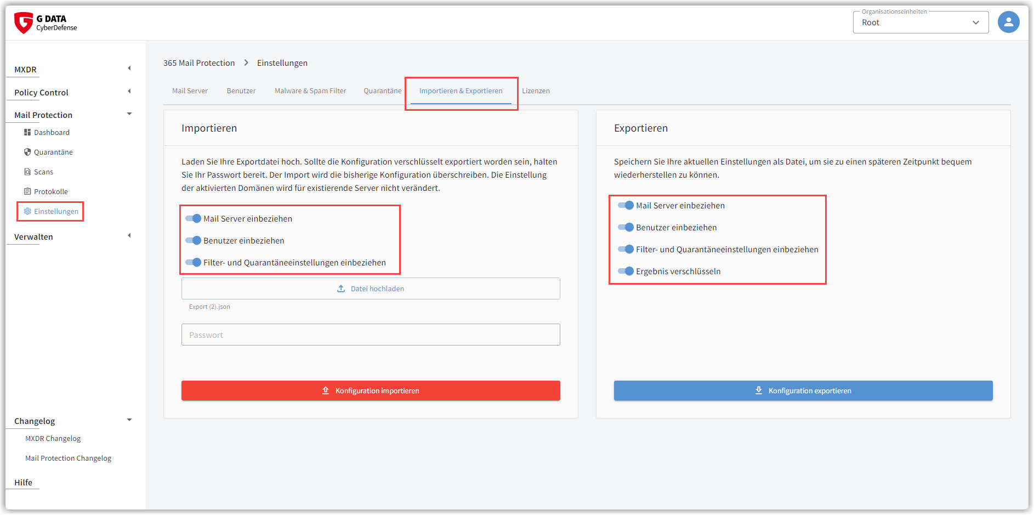Viewport: 1034px width, 515px height.
Task: Click the Scans icon in sidebar
Action: click(x=27, y=172)
